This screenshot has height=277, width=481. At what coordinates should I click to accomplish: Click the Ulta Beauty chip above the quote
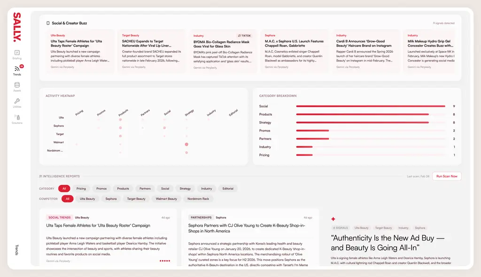coord(361,228)
